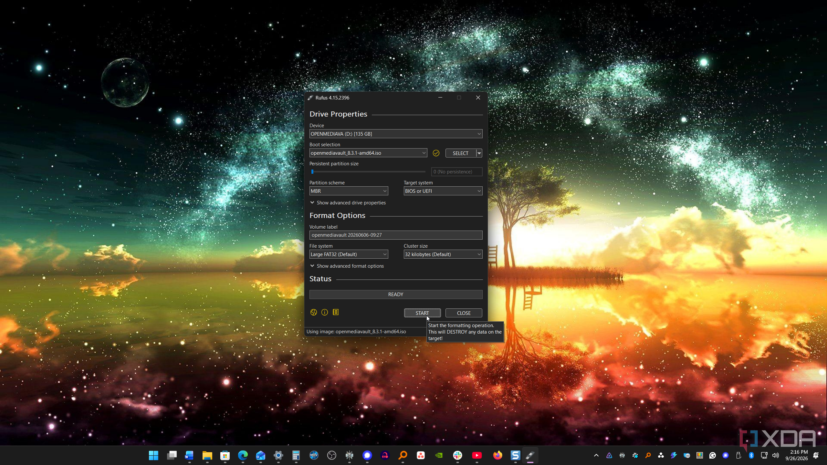Viewport: 827px width, 465px height.
Task: Open the Cluster size dropdown
Action: [443, 254]
